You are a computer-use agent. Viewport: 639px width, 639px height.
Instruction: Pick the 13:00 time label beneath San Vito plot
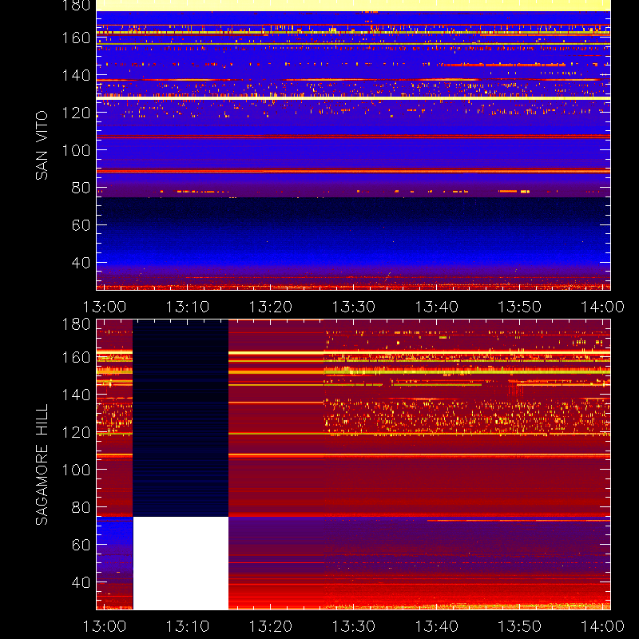click(105, 307)
